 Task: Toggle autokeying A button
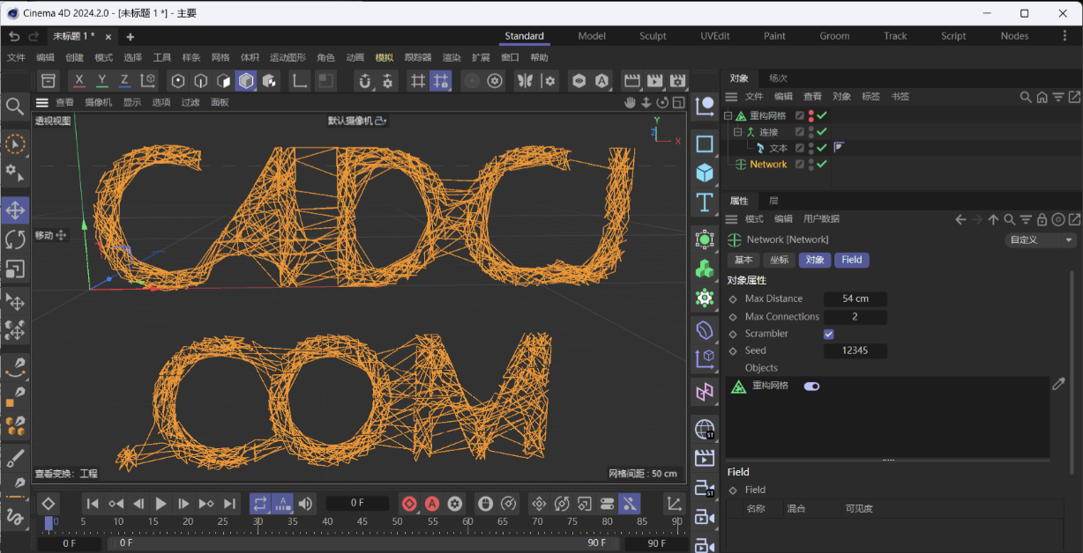click(x=432, y=504)
